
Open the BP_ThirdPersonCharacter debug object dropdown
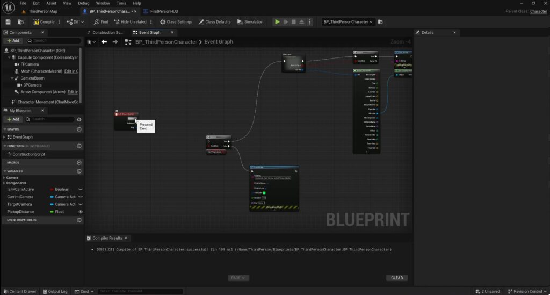pyautogui.click(x=348, y=22)
